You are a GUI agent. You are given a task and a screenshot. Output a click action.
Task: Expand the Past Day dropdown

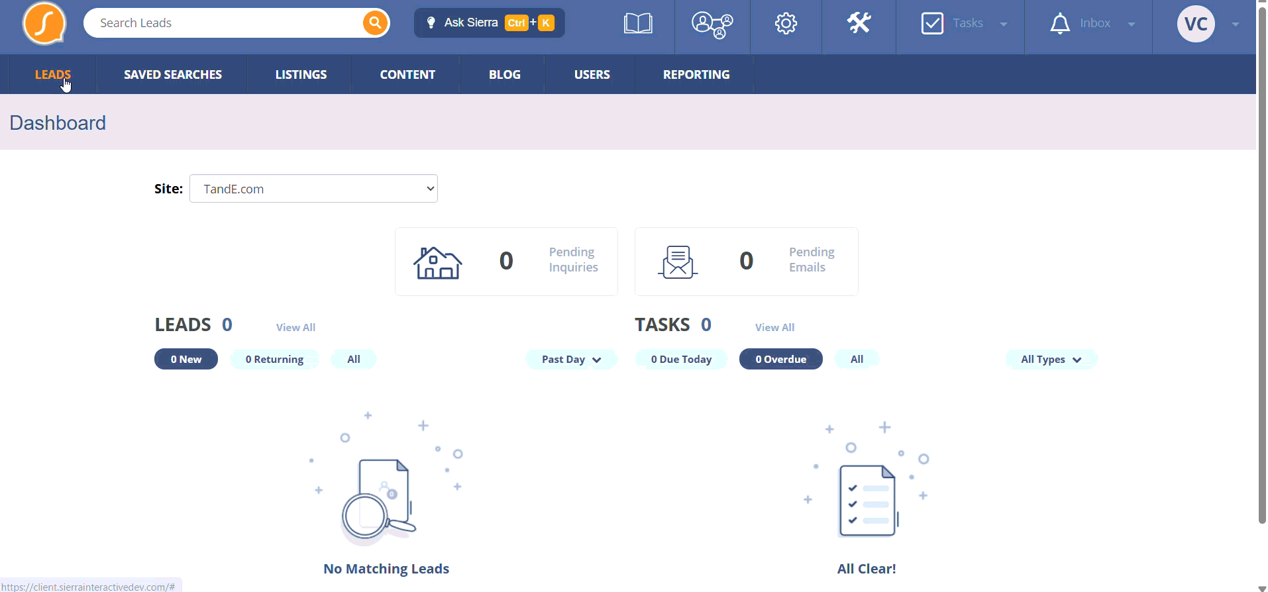pos(571,359)
